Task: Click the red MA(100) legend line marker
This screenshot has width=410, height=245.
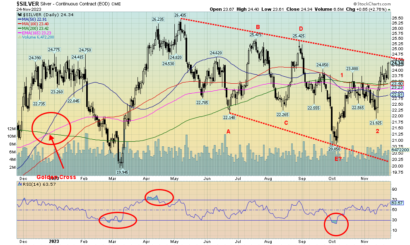Action: [19, 24]
